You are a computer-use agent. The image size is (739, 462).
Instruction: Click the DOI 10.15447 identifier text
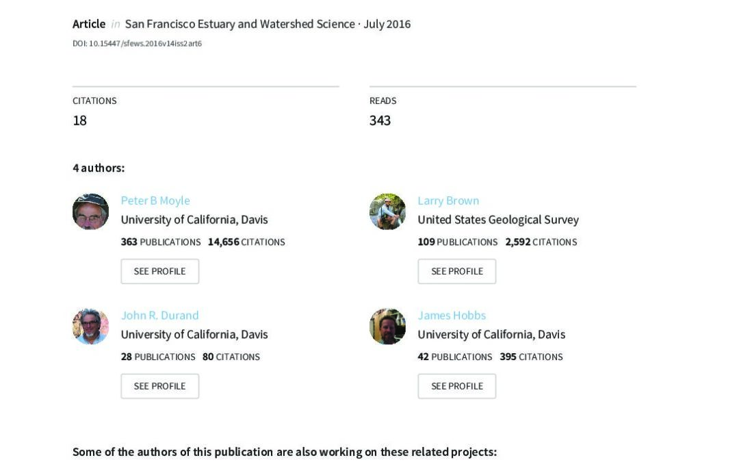point(137,43)
